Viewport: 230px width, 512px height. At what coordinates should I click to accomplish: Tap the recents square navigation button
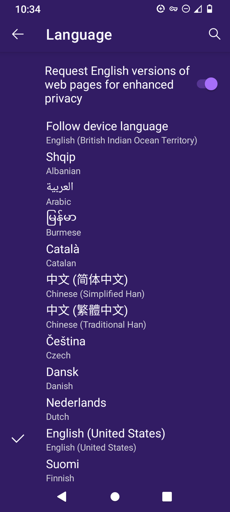(x=167, y=497)
